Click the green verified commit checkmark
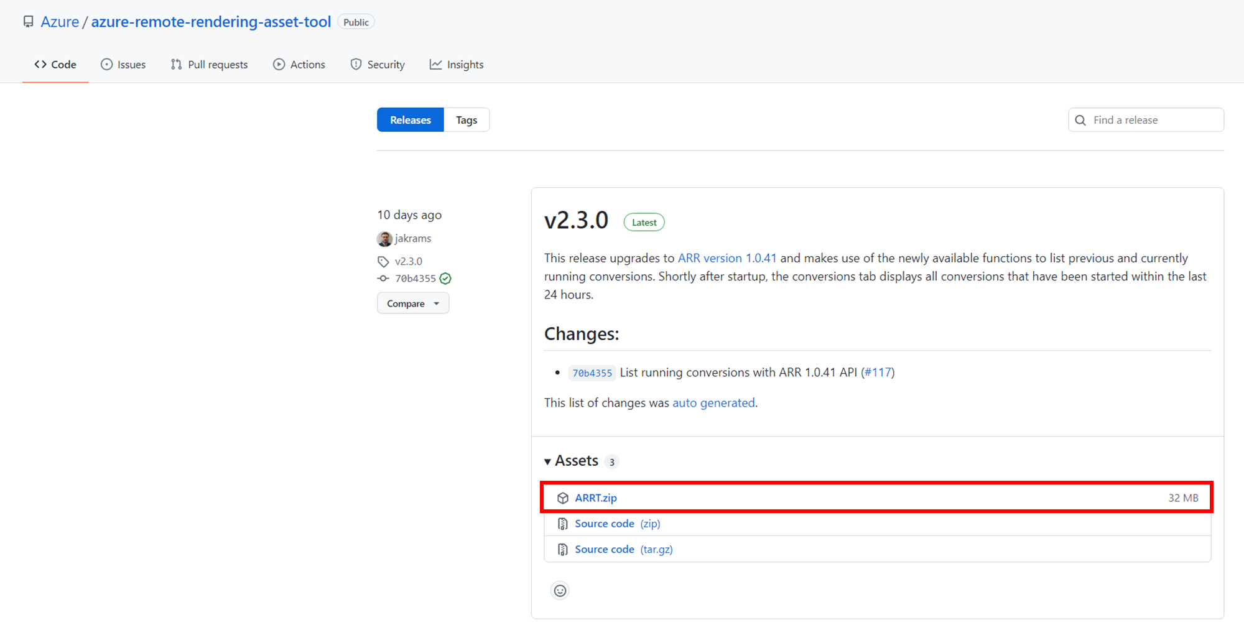1244x630 pixels. point(445,279)
